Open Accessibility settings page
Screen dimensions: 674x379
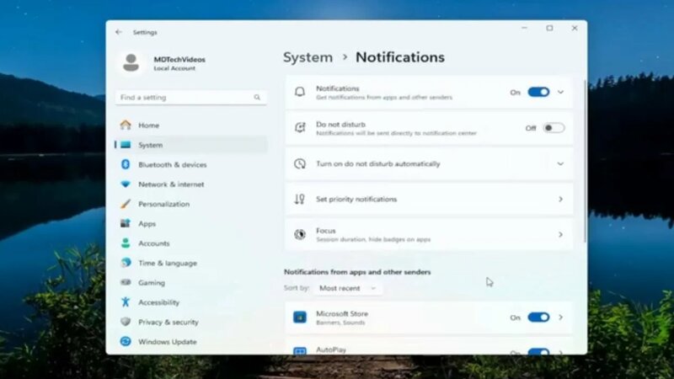point(191,302)
